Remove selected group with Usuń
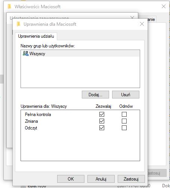This screenshot has height=188, width=170. click(126, 95)
